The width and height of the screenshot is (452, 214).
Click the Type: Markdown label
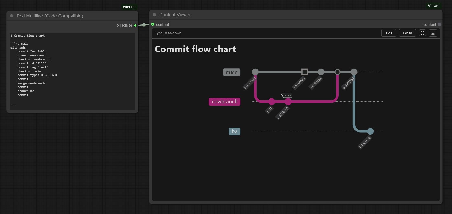coord(168,33)
